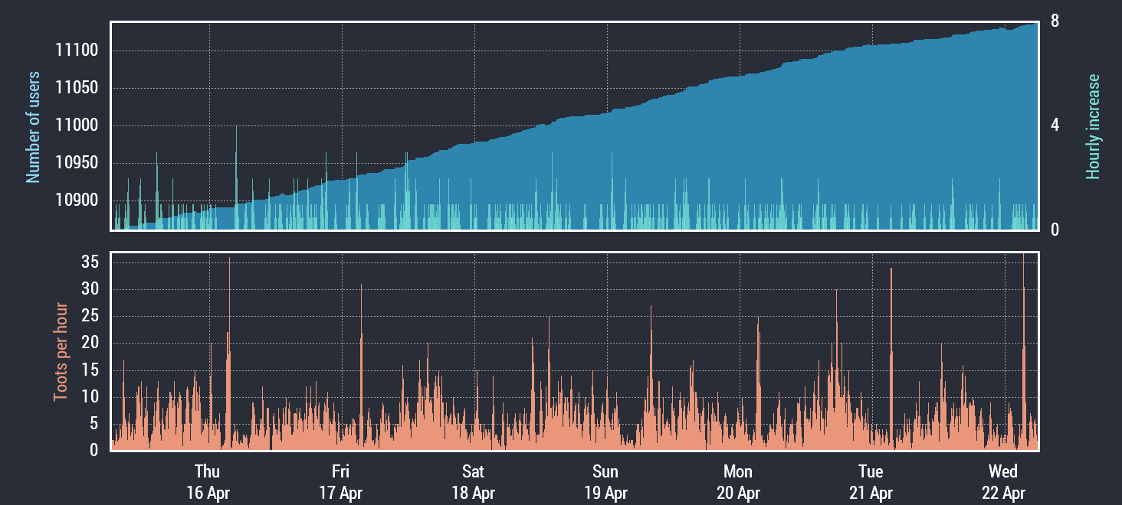
Task: Click the Sat 18 Apr date label
Action: [473, 482]
